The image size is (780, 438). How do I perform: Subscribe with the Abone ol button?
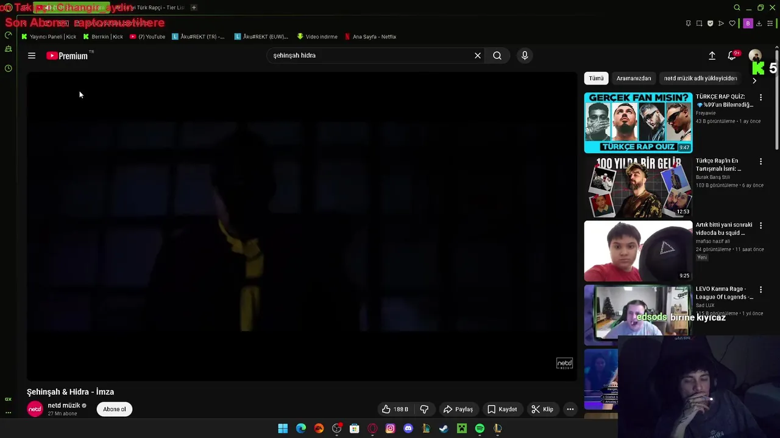click(115, 409)
